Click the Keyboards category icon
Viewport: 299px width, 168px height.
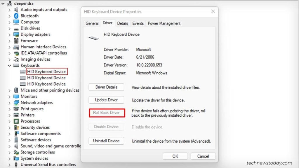(x=17, y=65)
